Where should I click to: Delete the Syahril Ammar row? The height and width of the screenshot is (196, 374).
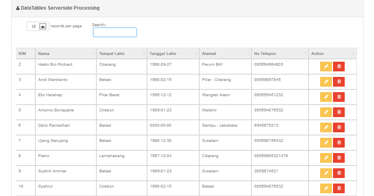[339, 173]
